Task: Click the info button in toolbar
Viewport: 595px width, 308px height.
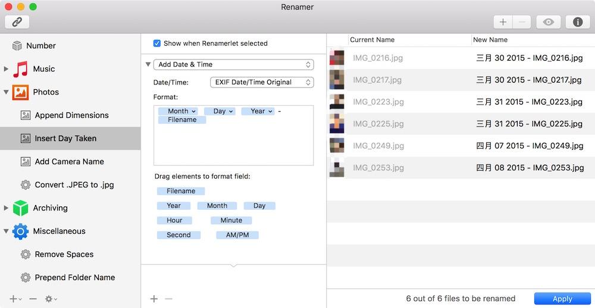Action: 578,22
